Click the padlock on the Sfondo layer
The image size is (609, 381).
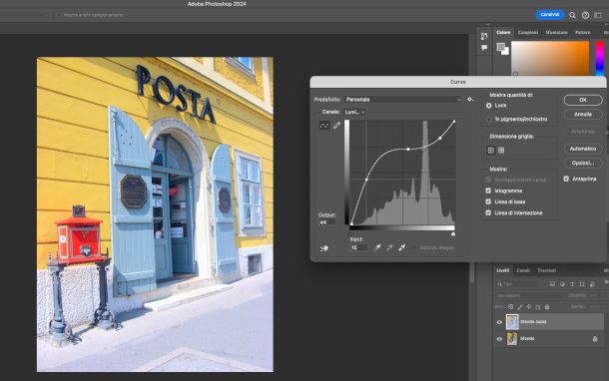click(x=595, y=339)
